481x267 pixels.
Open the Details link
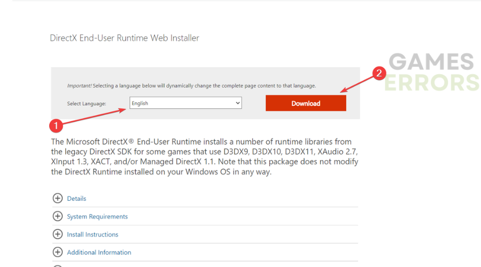click(x=76, y=199)
